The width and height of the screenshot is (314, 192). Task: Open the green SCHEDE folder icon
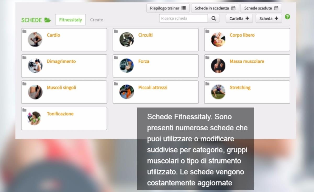(47, 20)
